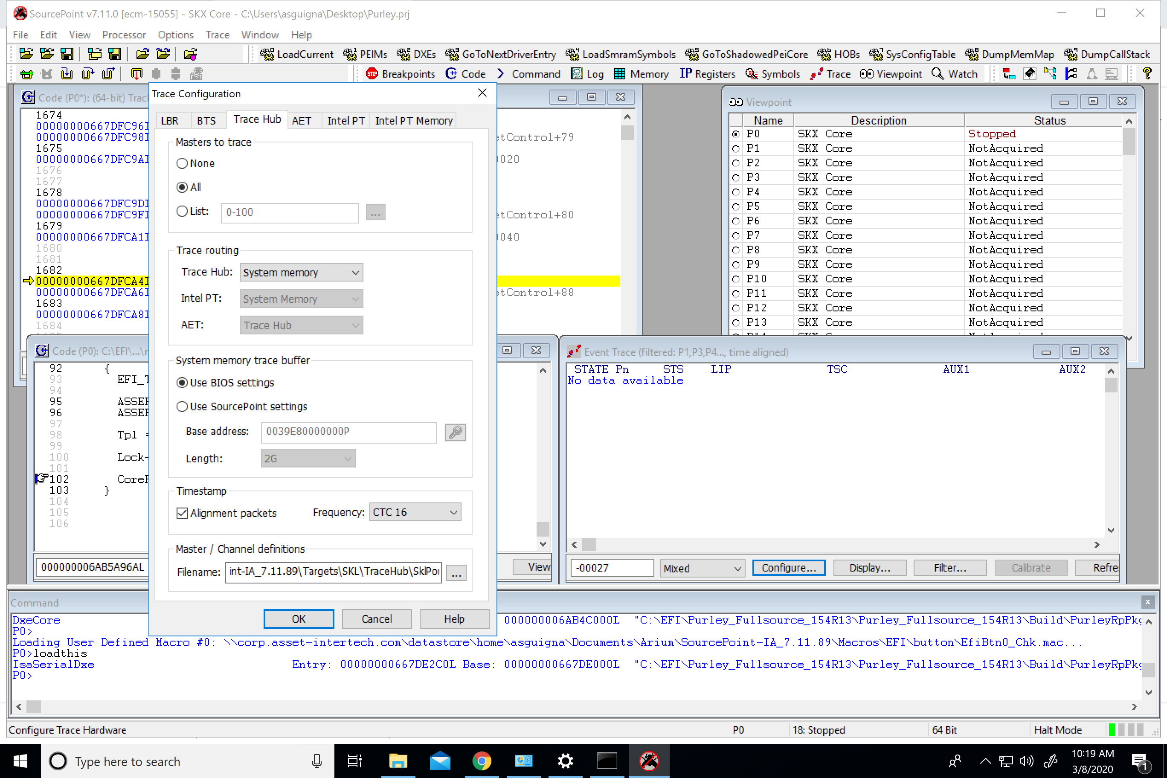Click the Reset target red arrow icon
Image resolution: width=1167 pixels, height=778 pixels.
click(x=136, y=74)
